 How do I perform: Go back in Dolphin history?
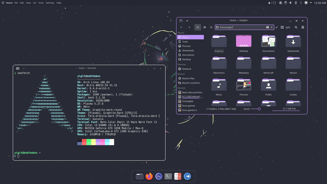(x=181, y=27)
